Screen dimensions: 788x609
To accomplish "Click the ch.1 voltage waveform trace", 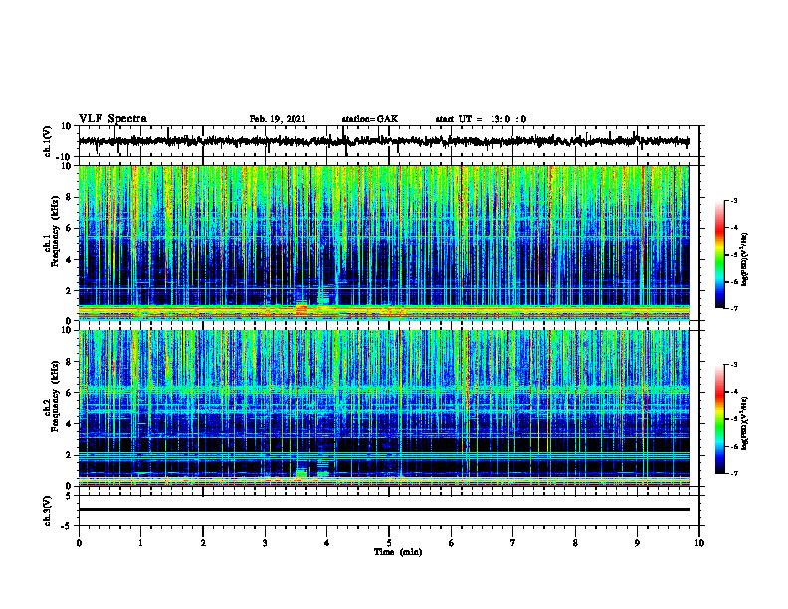I will [383, 141].
